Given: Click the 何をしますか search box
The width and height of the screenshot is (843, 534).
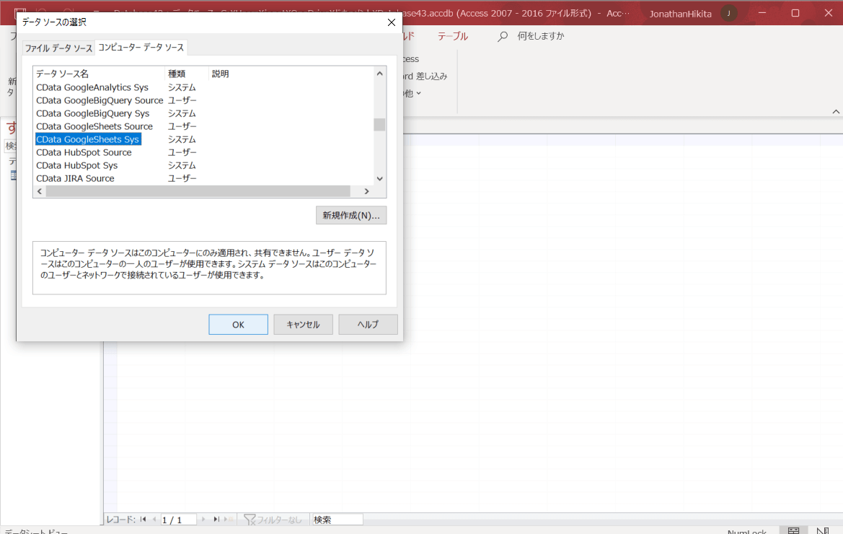Looking at the screenshot, I should (541, 36).
